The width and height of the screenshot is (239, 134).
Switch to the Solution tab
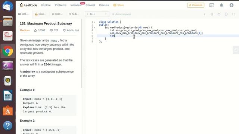pyautogui.click(x=40, y=14)
